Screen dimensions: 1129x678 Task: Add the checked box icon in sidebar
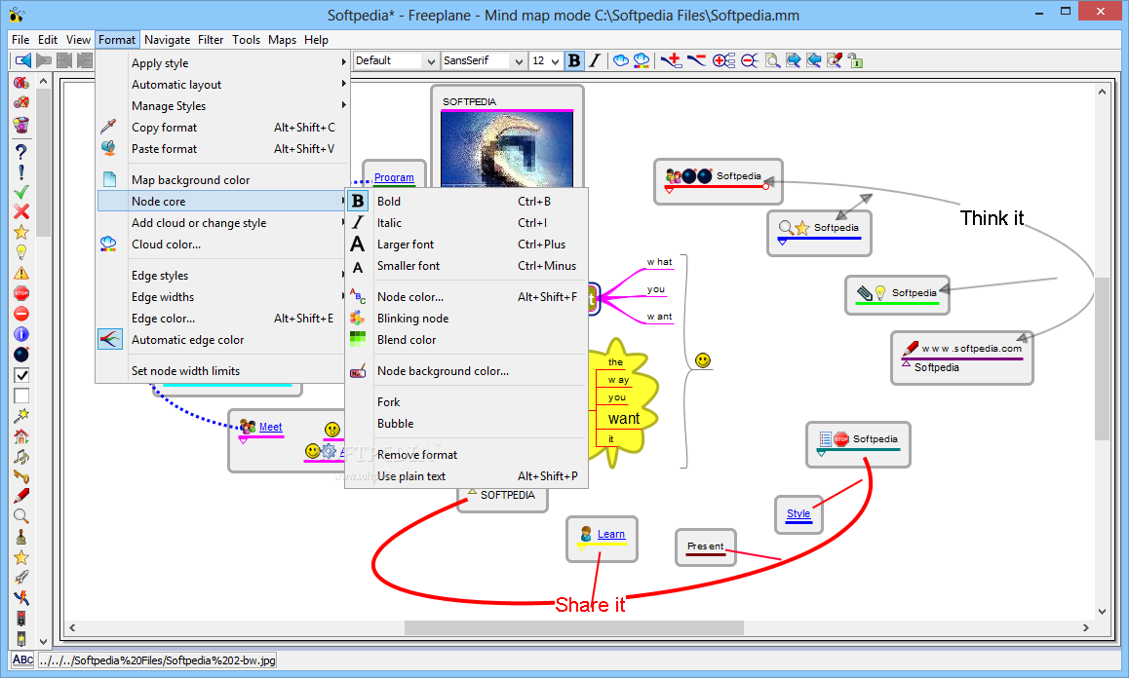(x=21, y=375)
